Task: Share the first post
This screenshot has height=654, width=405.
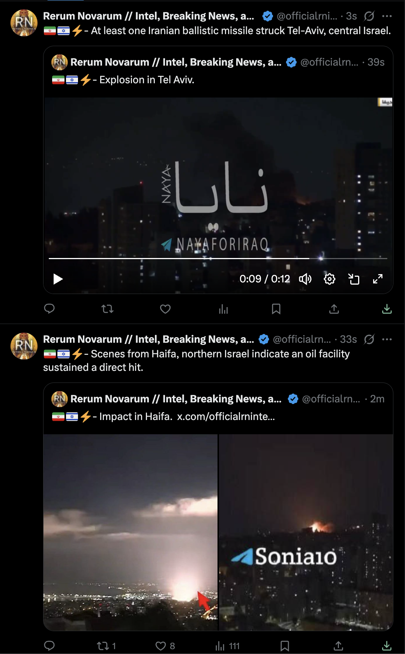Action: coord(334,309)
